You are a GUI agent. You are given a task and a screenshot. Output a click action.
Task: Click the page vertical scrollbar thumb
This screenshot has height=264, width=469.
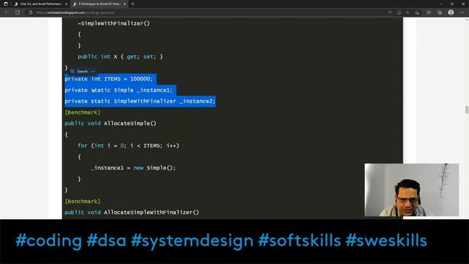pos(467,109)
